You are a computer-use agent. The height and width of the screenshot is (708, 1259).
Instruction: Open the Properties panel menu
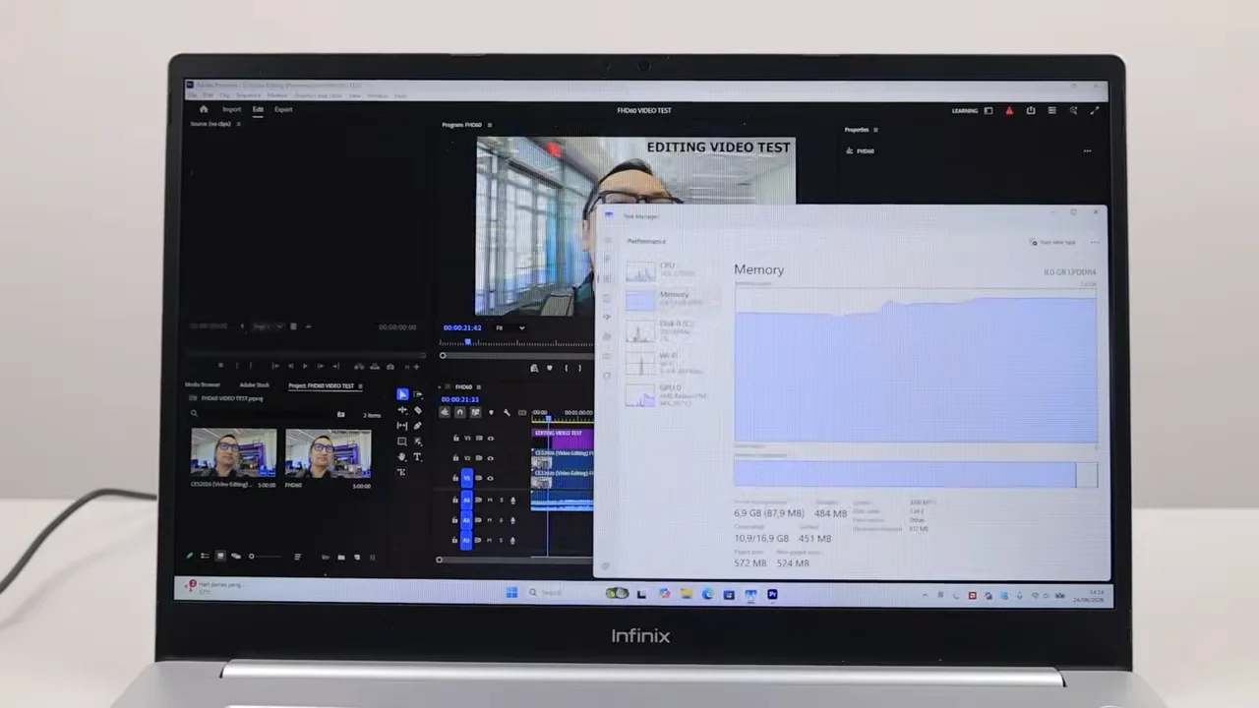pos(875,130)
